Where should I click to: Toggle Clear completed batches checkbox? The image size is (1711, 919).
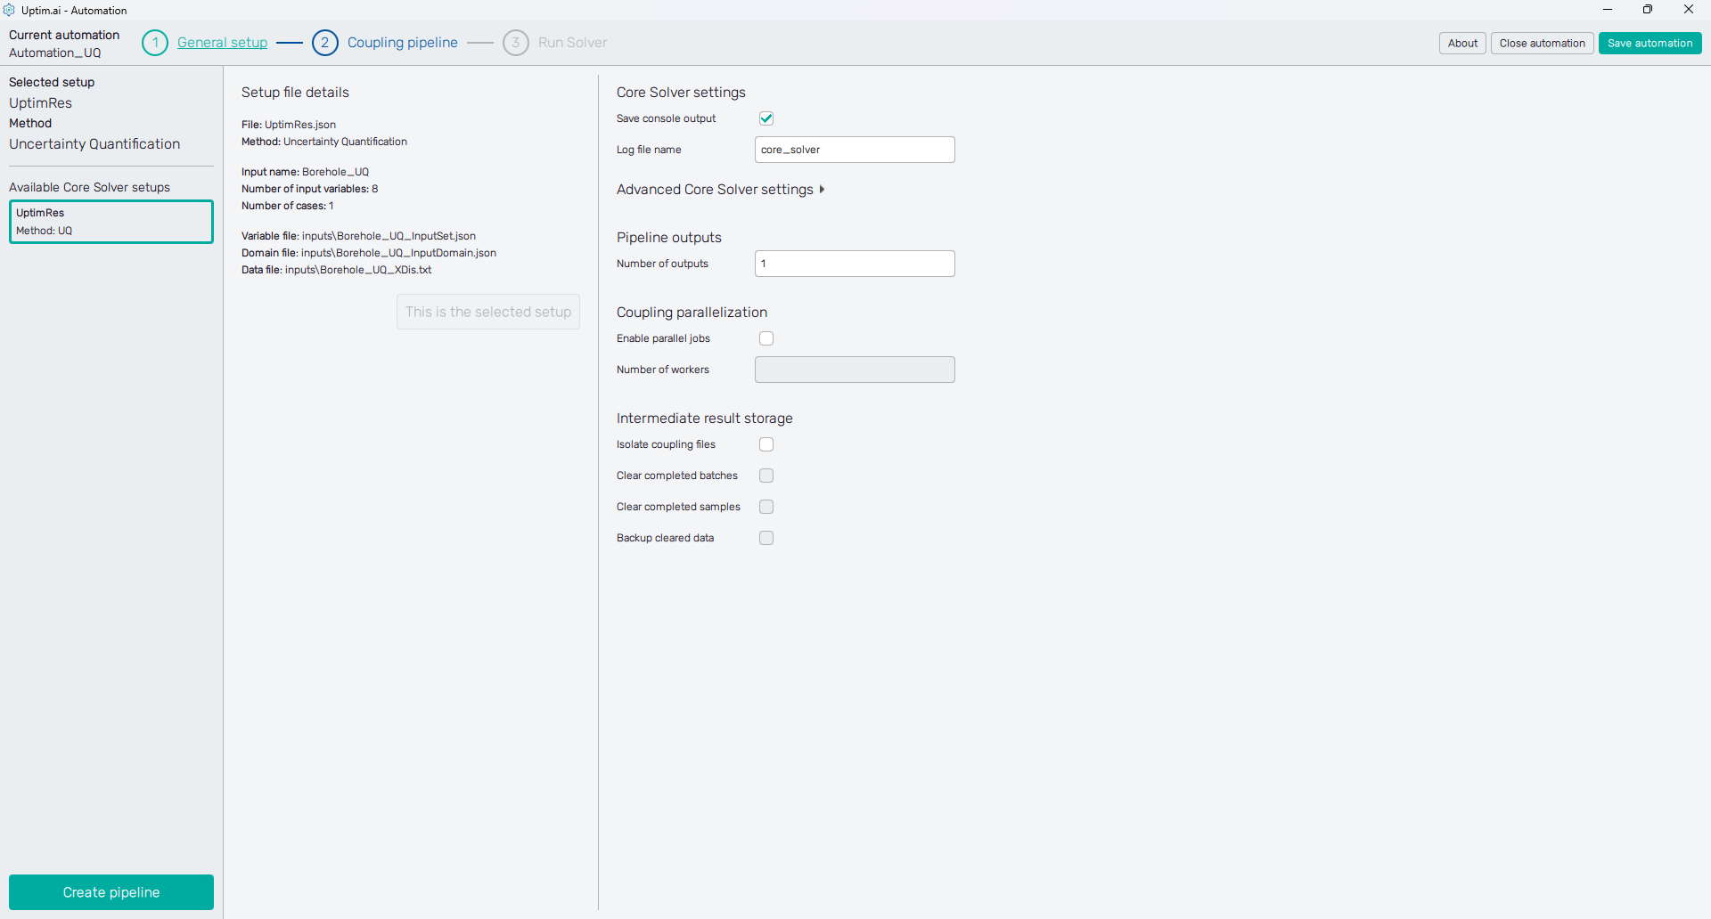pyautogui.click(x=766, y=476)
